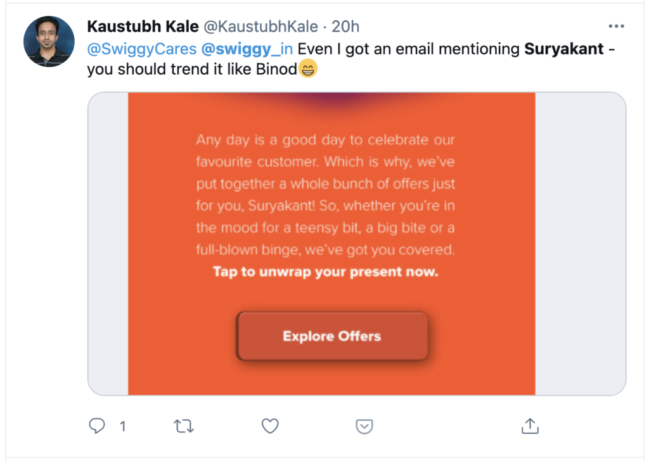Click the reply count number 1
Screen dimensions: 649x461
point(122,427)
